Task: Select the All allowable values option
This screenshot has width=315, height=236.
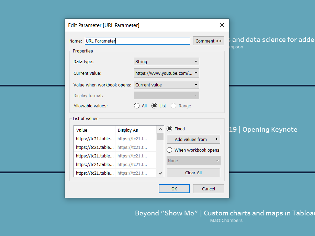Action: coord(137,106)
